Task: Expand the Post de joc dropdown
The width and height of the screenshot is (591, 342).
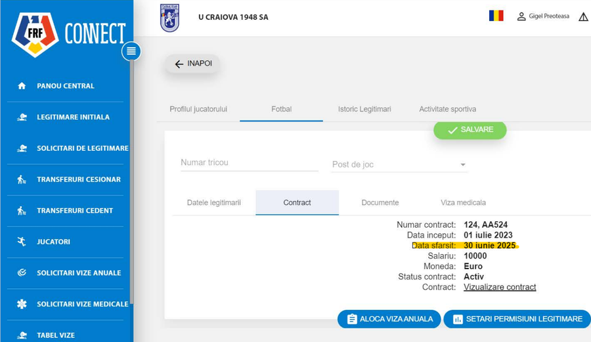Action: pos(399,165)
